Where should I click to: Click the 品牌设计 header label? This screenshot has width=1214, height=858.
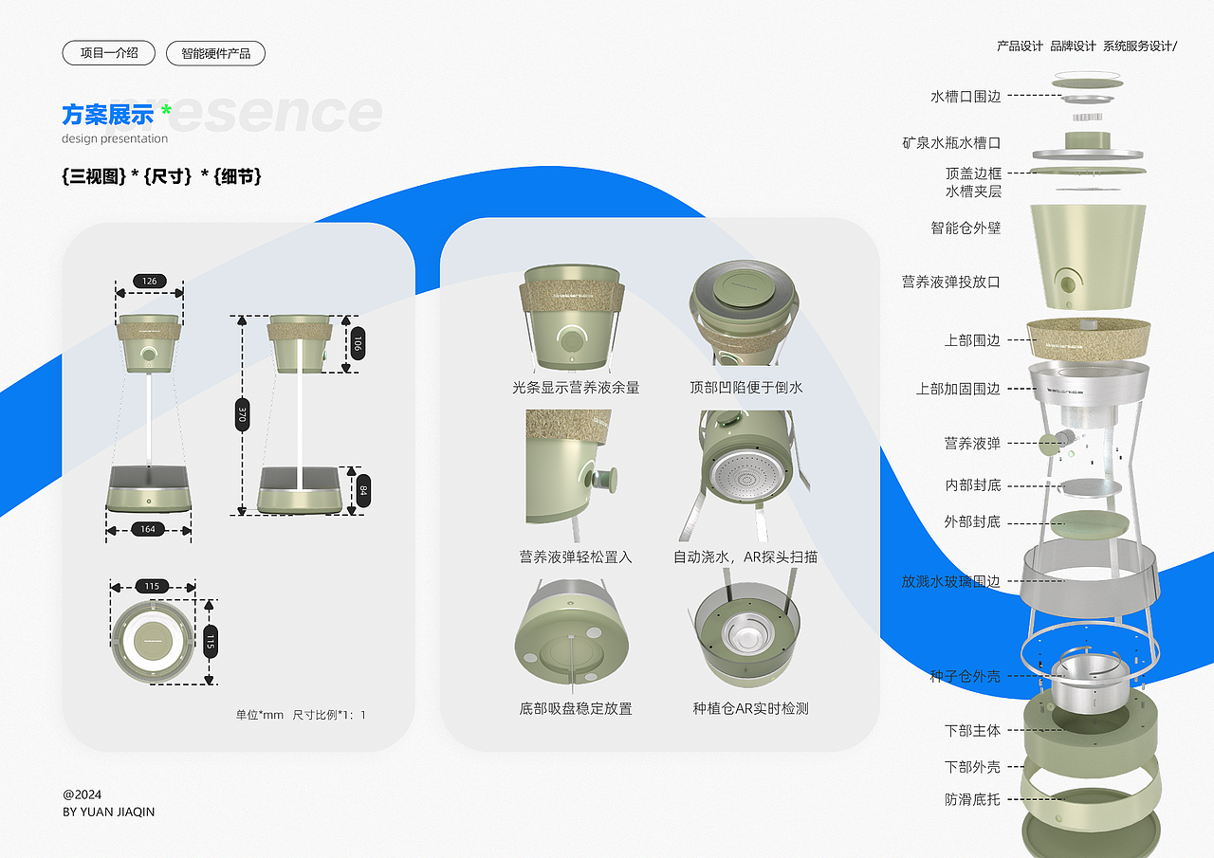1073,46
